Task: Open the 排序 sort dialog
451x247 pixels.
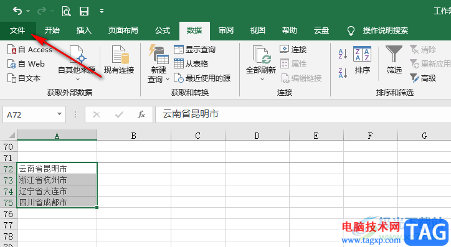Action: (x=362, y=60)
